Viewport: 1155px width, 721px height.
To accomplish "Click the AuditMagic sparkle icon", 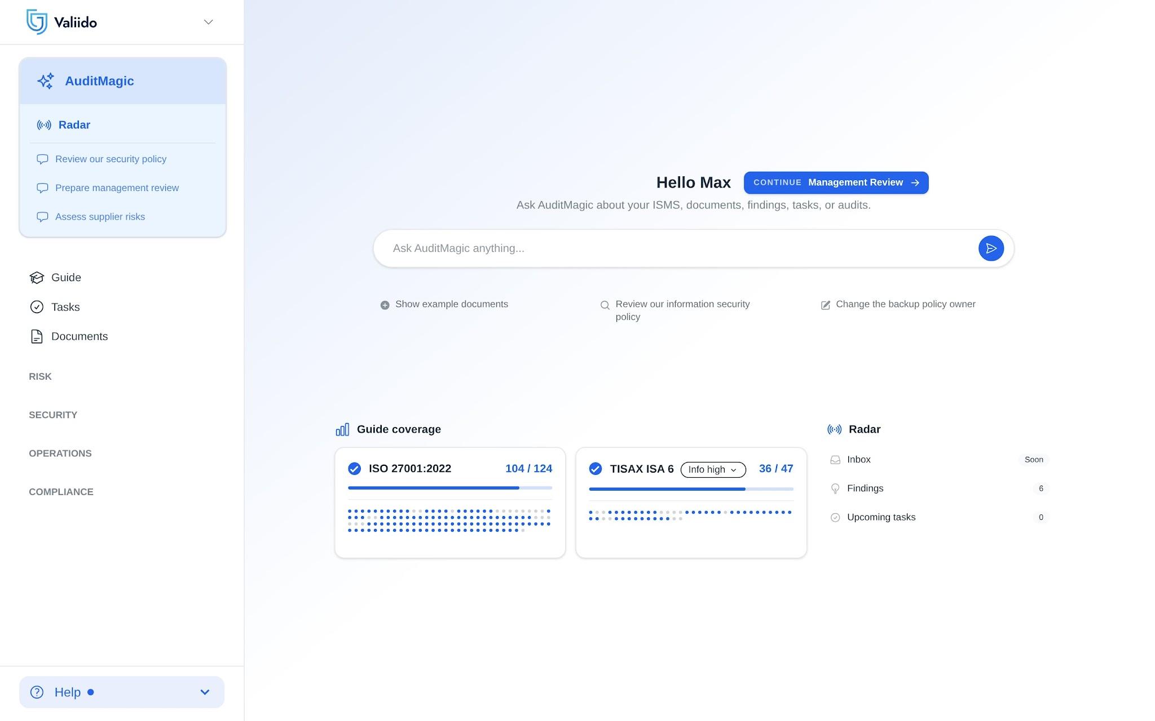I will pos(46,81).
